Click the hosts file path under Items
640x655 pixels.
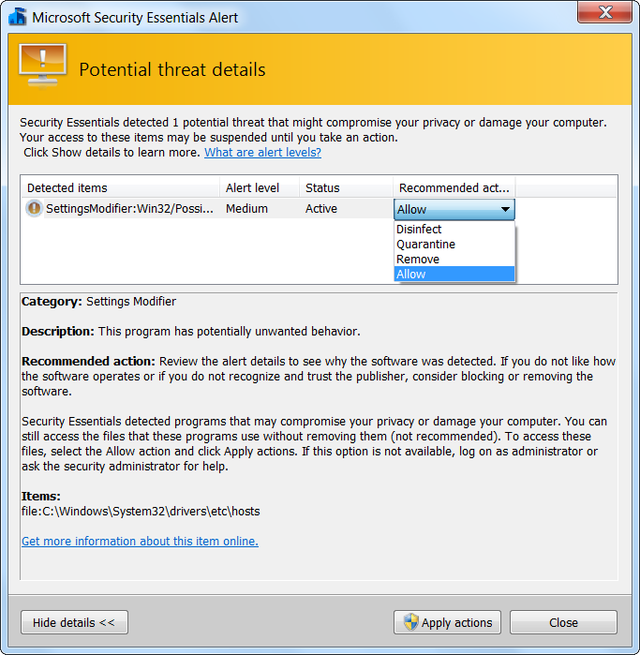[141, 512]
